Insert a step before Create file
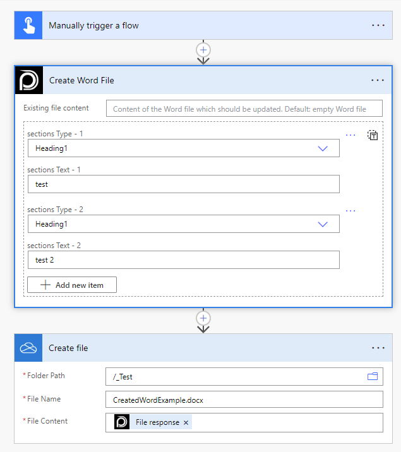The height and width of the screenshot is (452, 401). pyautogui.click(x=203, y=318)
